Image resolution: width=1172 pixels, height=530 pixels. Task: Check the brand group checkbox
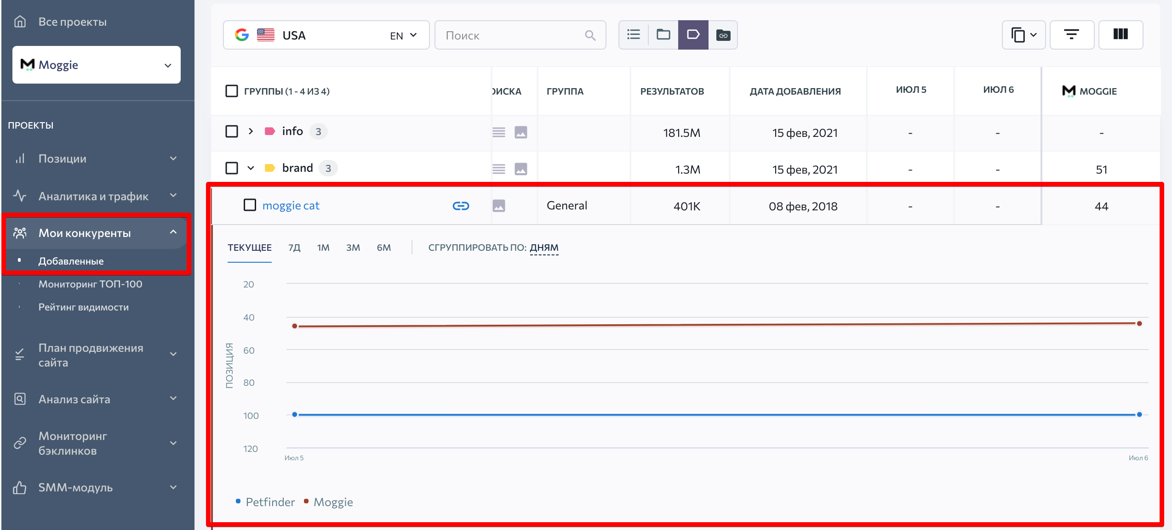pyautogui.click(x=232, y=168)
